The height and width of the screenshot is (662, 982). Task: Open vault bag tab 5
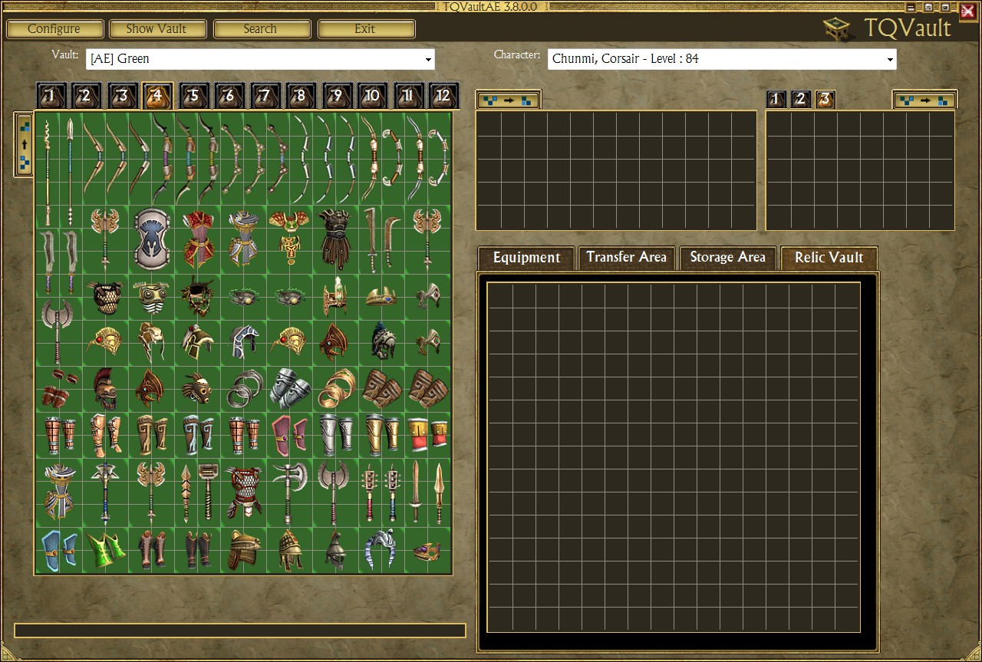tap(193, 96)
